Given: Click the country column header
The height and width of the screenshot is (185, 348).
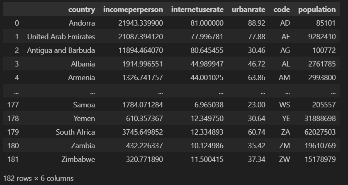Looking at the screenshot, I should [x=81, y=9].
